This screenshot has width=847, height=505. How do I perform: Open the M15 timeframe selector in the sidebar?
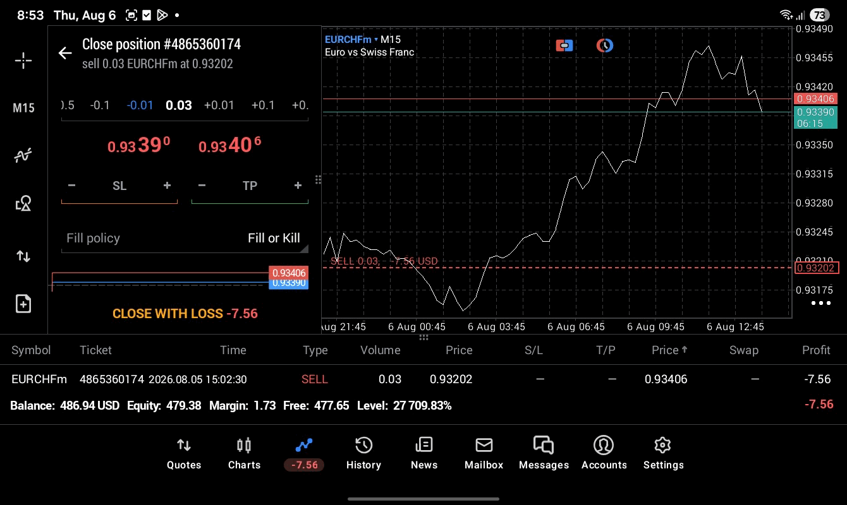[x=23, y=108]
